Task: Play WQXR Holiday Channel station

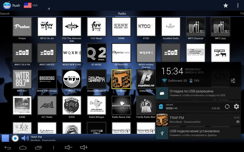Action: 146,53
